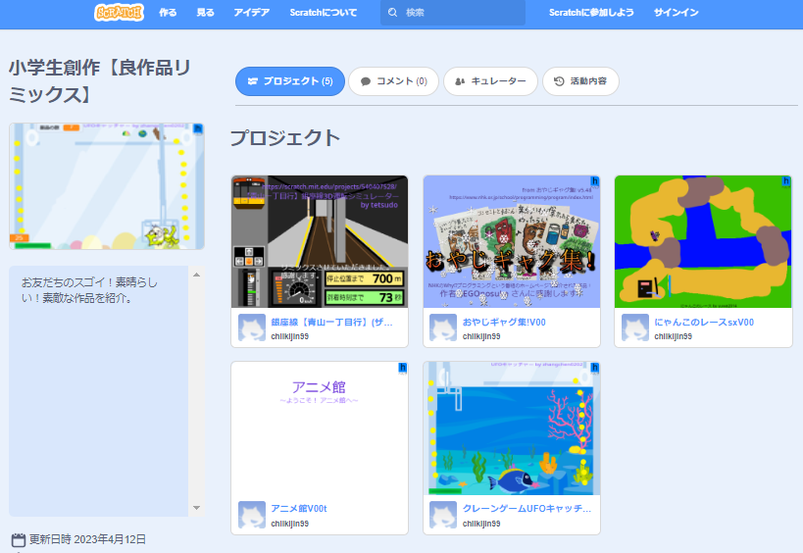Click avatar icon beside おやじギャグ集 project
The image size is (803, 553).
click(443, 327)
